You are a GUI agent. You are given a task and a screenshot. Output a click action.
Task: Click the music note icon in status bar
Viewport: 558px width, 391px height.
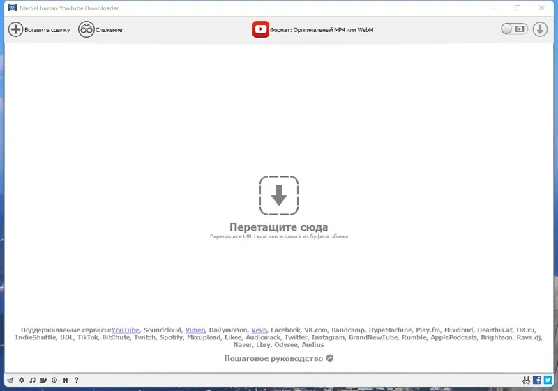coord(32,380)
